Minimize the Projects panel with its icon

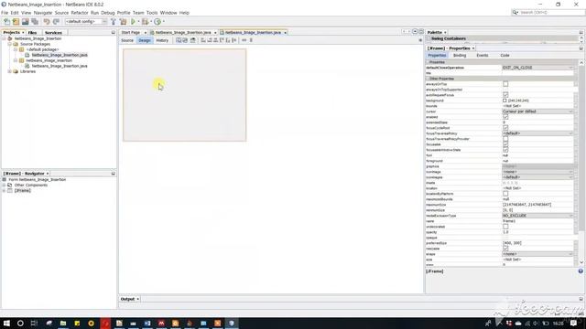pos(114,33)
